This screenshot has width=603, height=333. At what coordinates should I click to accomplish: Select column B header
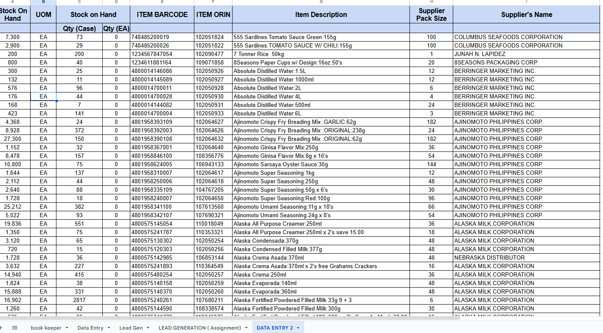point(43,3)
